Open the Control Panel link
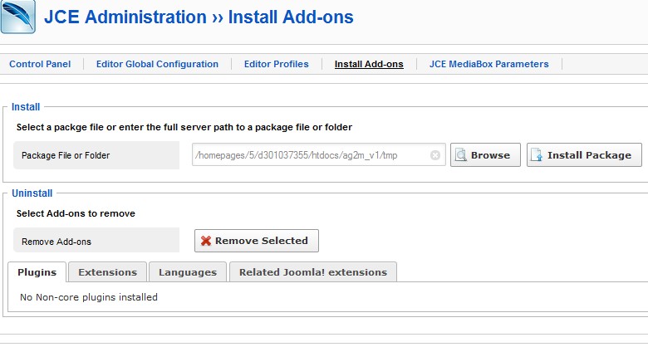The image size is (648, 347). coord(40,64)
